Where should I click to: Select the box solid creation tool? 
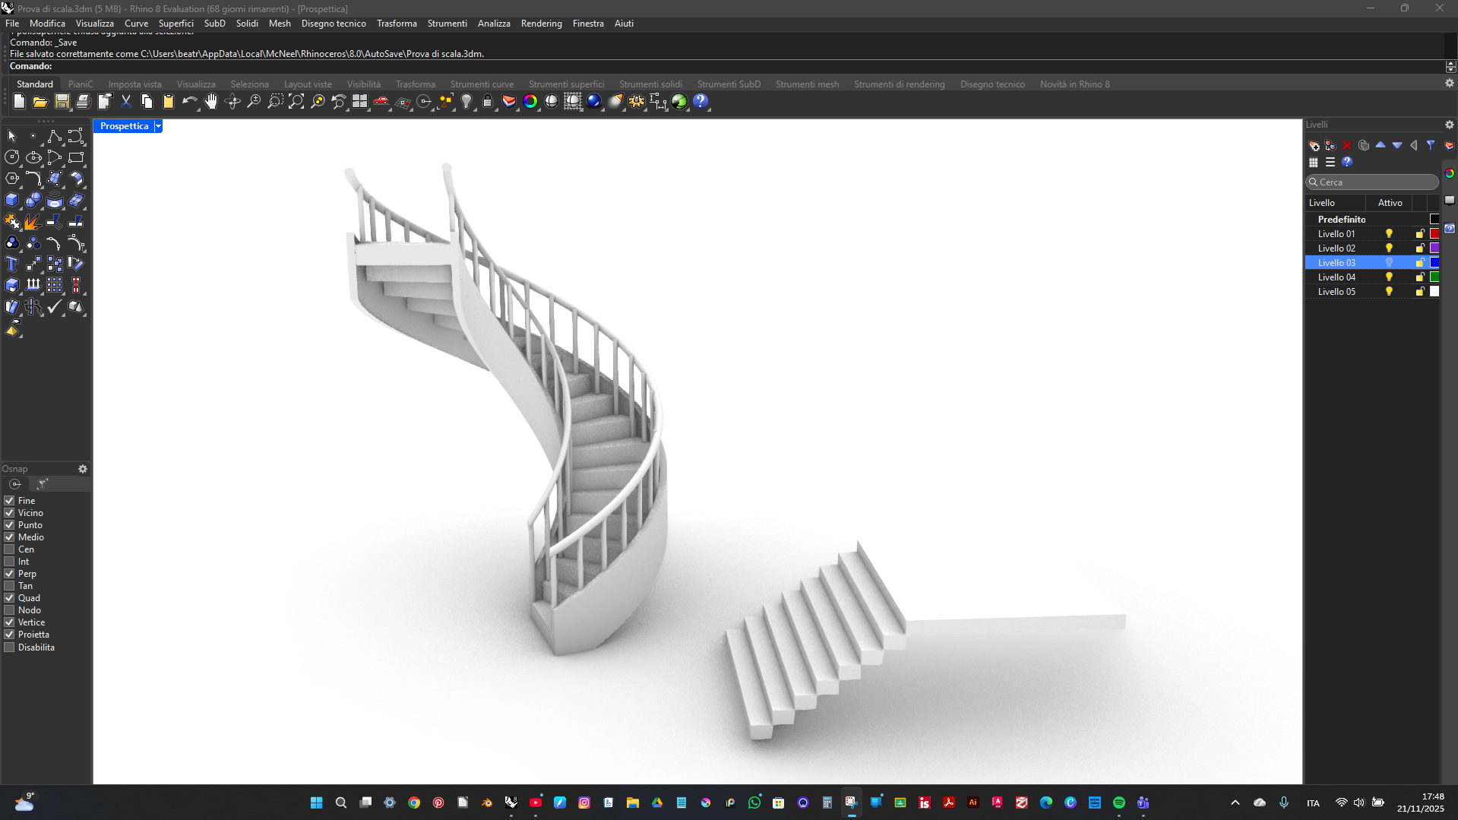click(x=11, y=200)
